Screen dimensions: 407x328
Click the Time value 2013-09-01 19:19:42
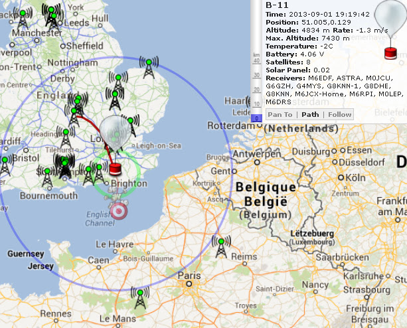pos(329,14)
